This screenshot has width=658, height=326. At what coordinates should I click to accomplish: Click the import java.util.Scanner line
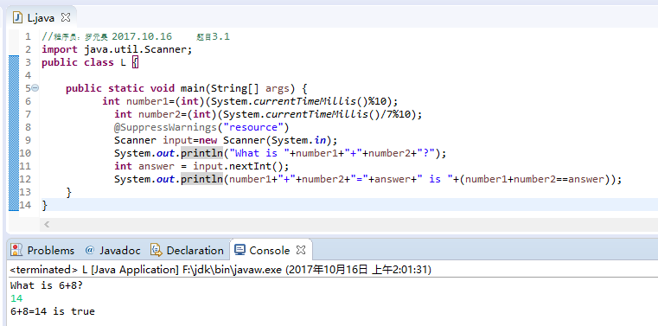pos(117,49)
